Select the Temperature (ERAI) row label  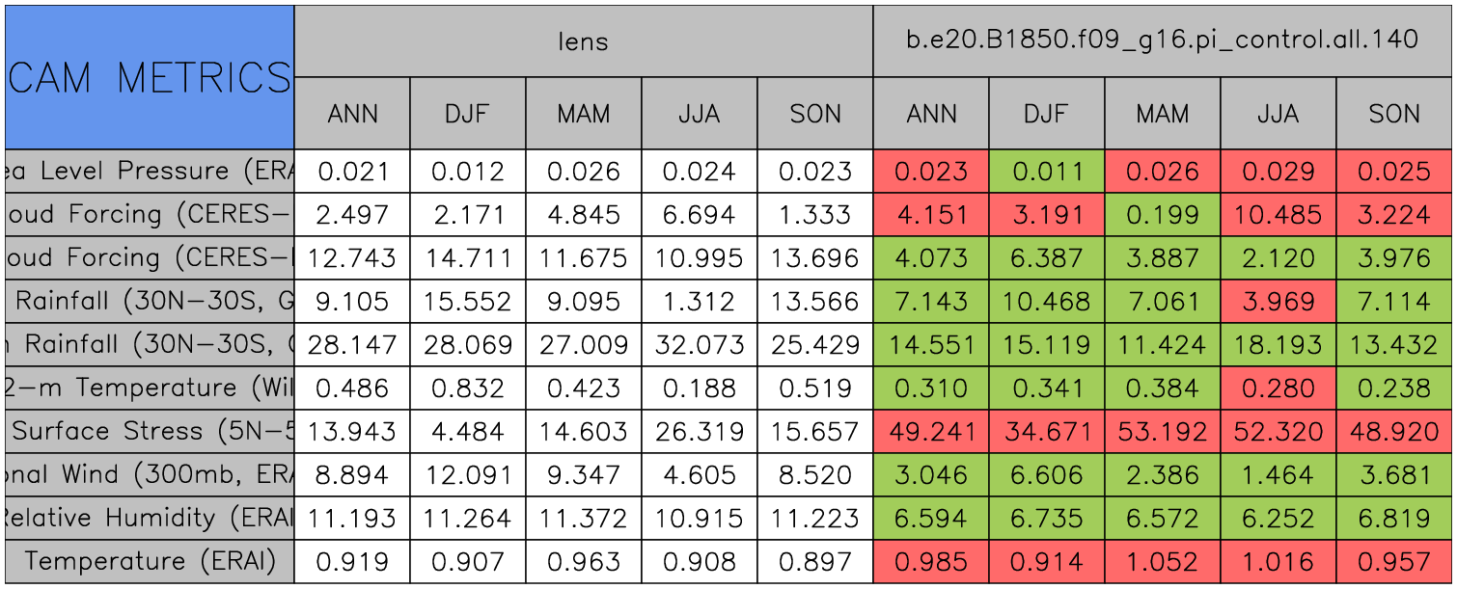[x=150, y=561]
